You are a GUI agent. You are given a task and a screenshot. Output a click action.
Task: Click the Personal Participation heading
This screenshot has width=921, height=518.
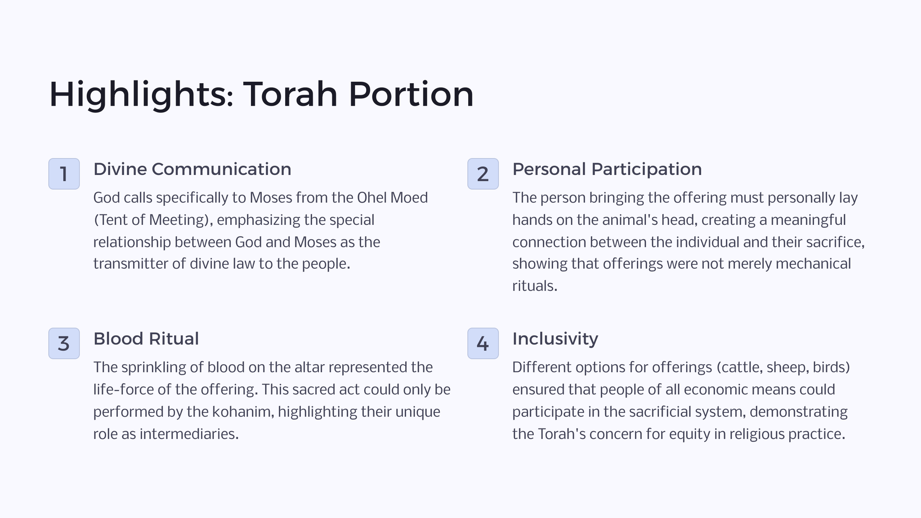[607, 169]
